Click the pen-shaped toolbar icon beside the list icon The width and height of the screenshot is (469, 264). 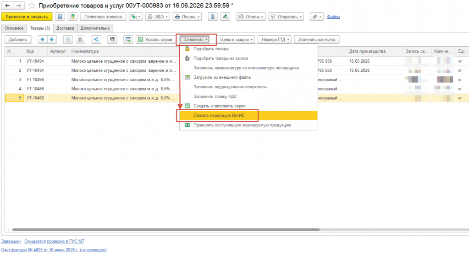tap(225, 17)
